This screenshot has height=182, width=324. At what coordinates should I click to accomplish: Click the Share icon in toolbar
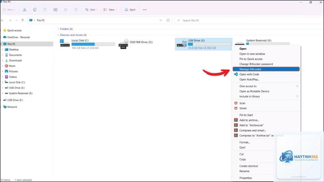tap(66, 10)
